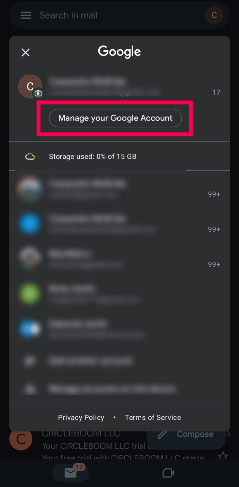239x487 pixels.
Task: Select the Mail tab with 17 badge
Action: [x=71, y=473]
